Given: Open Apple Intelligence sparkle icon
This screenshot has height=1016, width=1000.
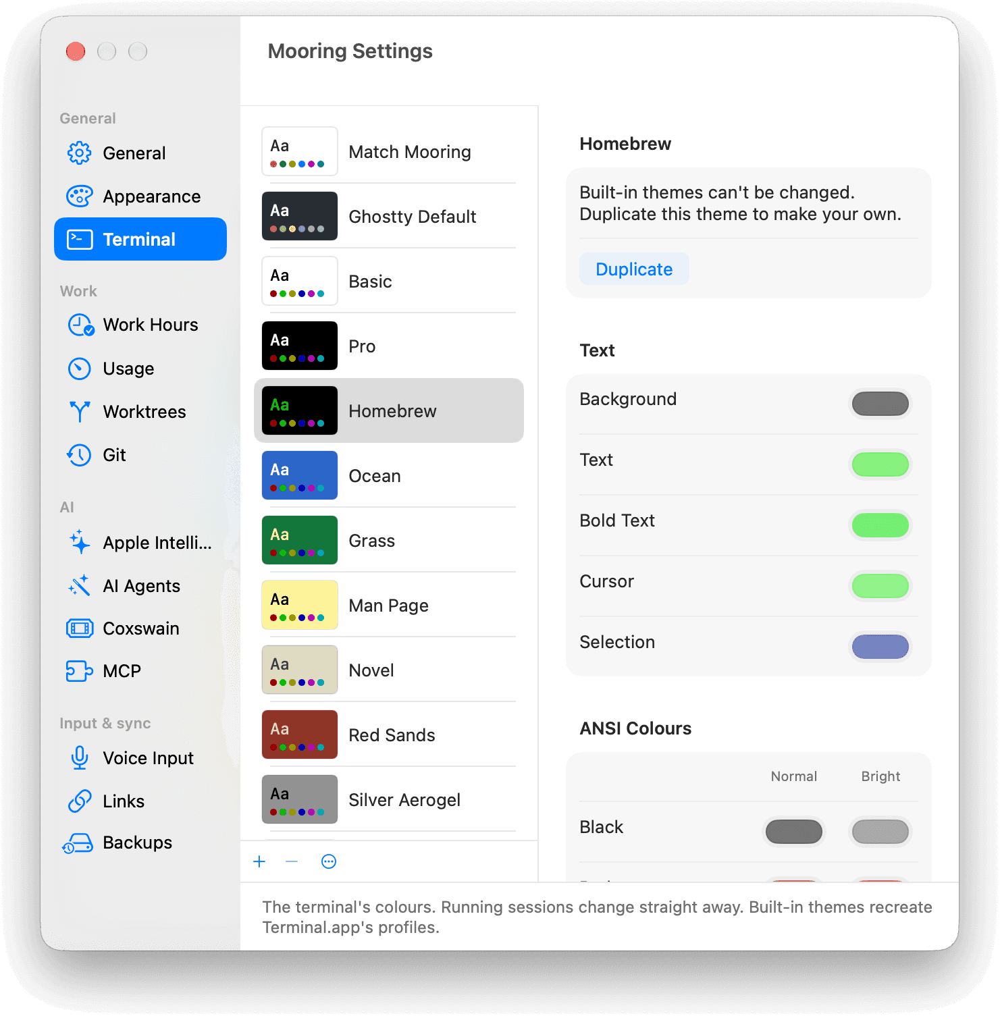Looking at the screenshot, I should [x=80, y=542].
